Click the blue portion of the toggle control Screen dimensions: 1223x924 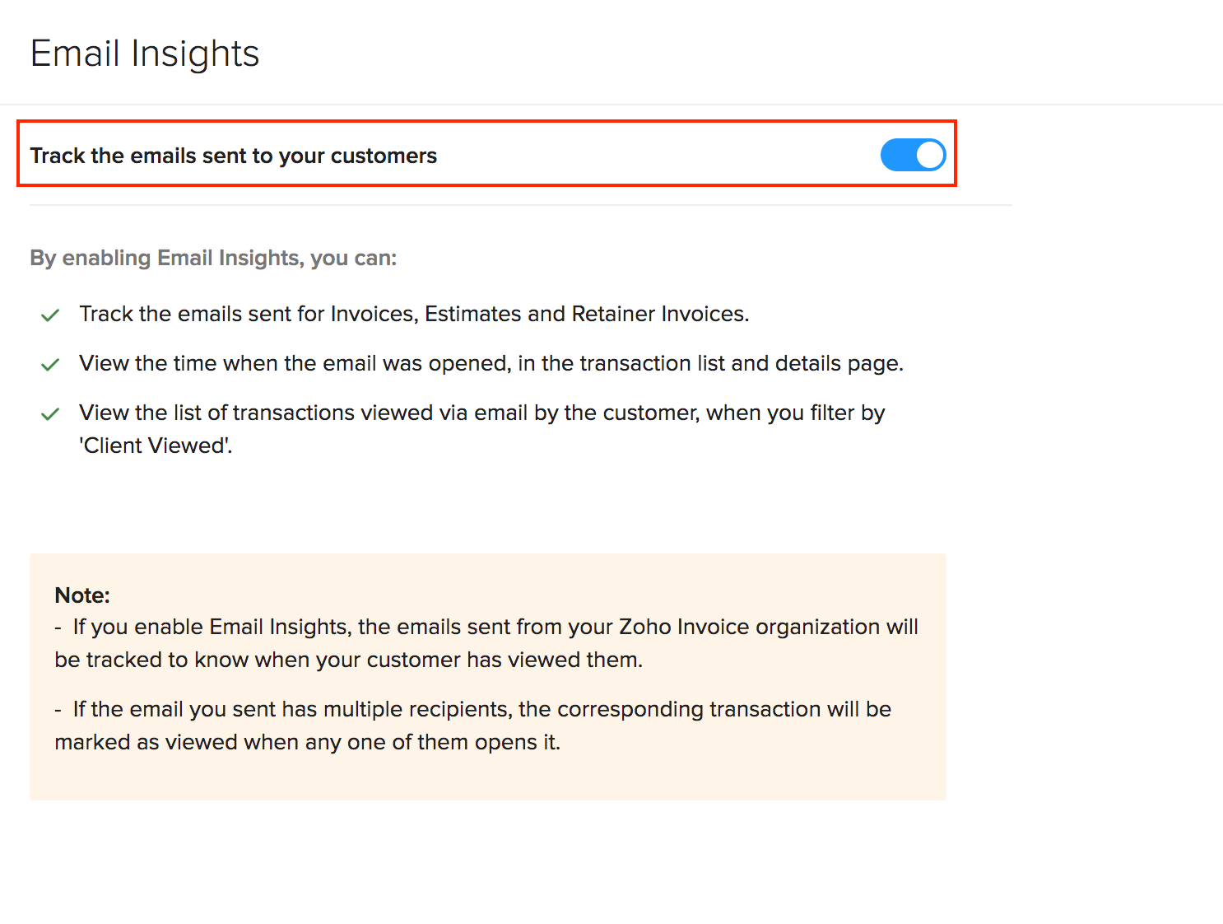[899, 155]
